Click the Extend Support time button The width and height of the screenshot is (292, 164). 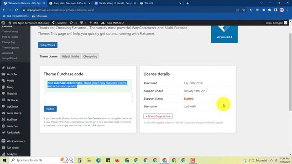click(x=158, y=116)
